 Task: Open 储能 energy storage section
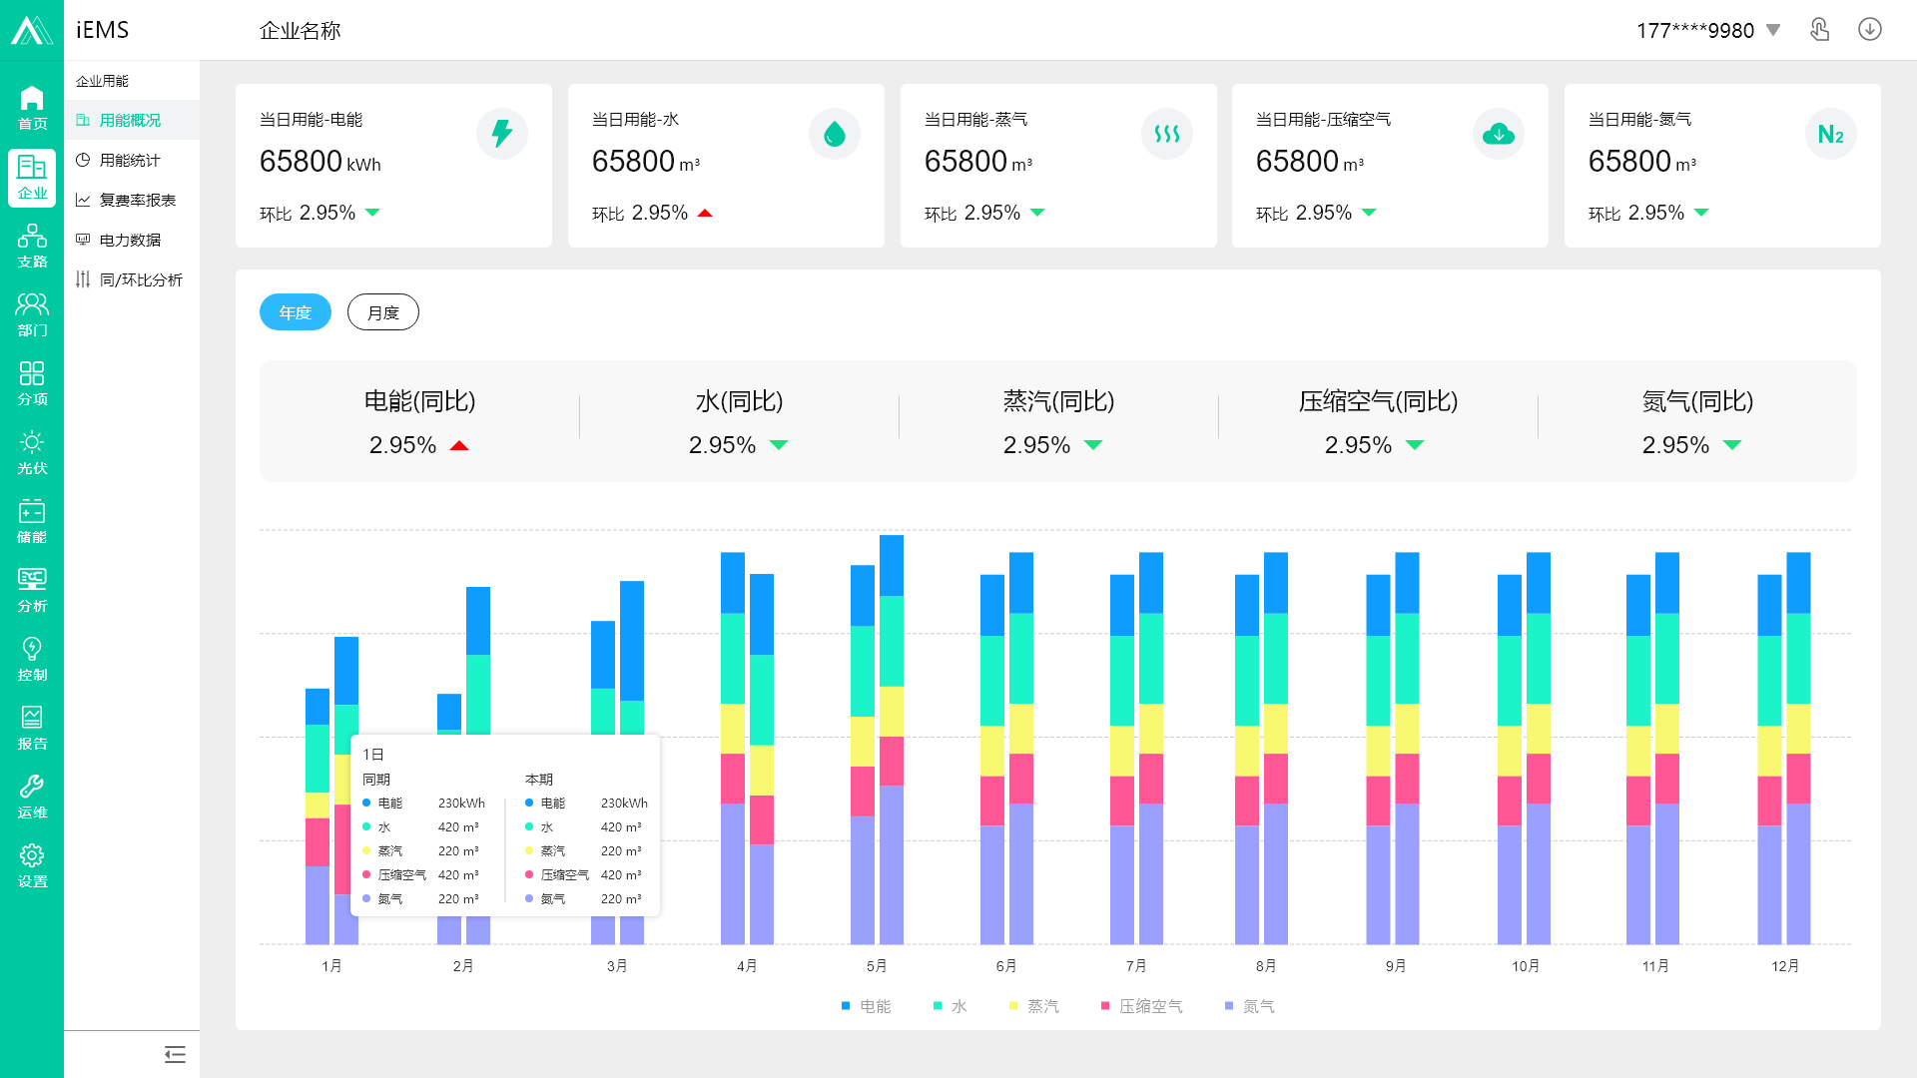click(x=32, y=522)
